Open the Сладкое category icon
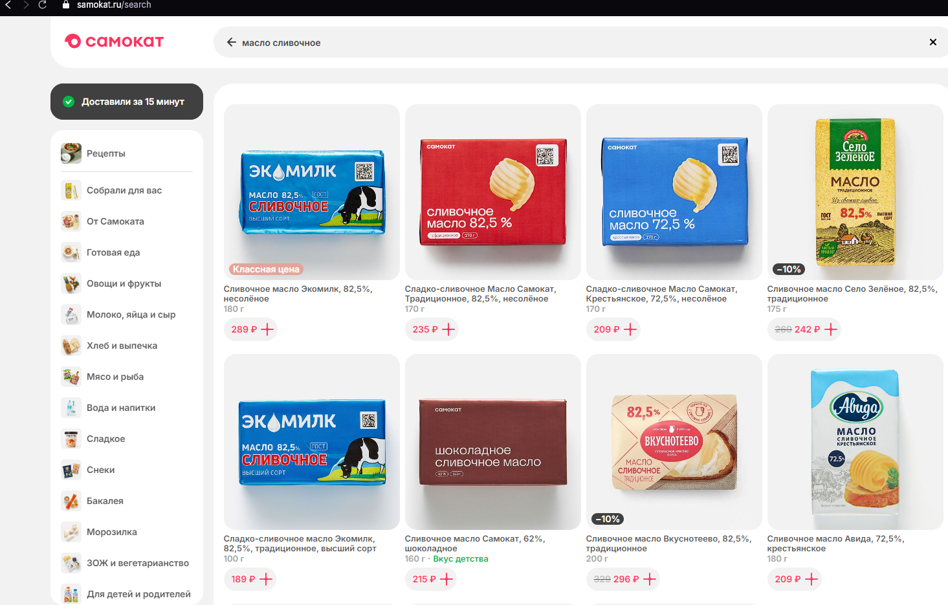948x605 pixels. coord(71,439)
